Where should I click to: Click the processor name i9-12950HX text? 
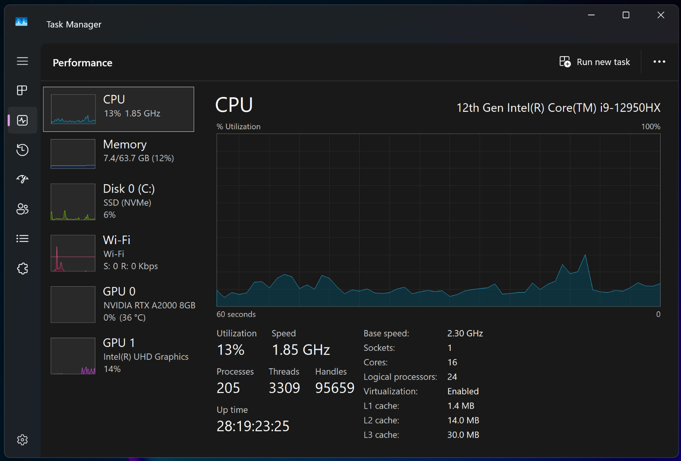tap(558, 108)
